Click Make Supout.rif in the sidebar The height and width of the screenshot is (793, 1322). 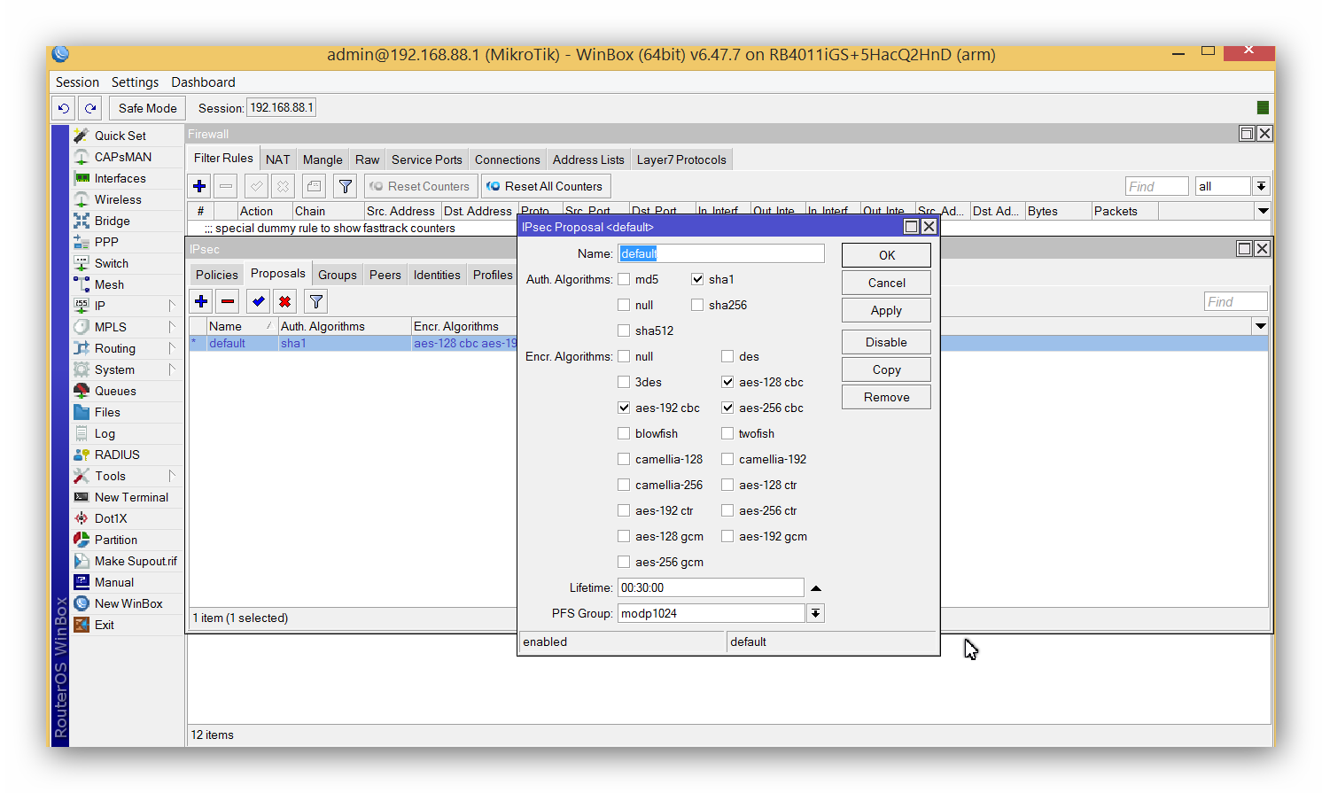(x=136, y=561)
